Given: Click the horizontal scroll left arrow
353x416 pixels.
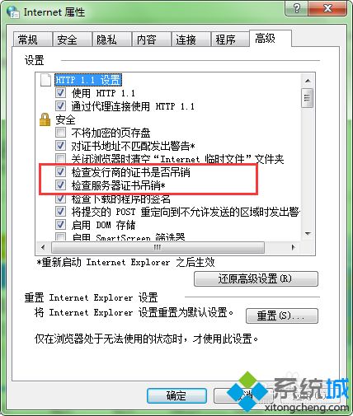Looking at the screenshot, I should click(43, 247).
